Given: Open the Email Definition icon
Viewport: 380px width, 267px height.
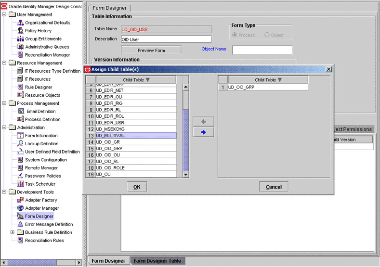Looking at the screenshot, I should (21, 111).
